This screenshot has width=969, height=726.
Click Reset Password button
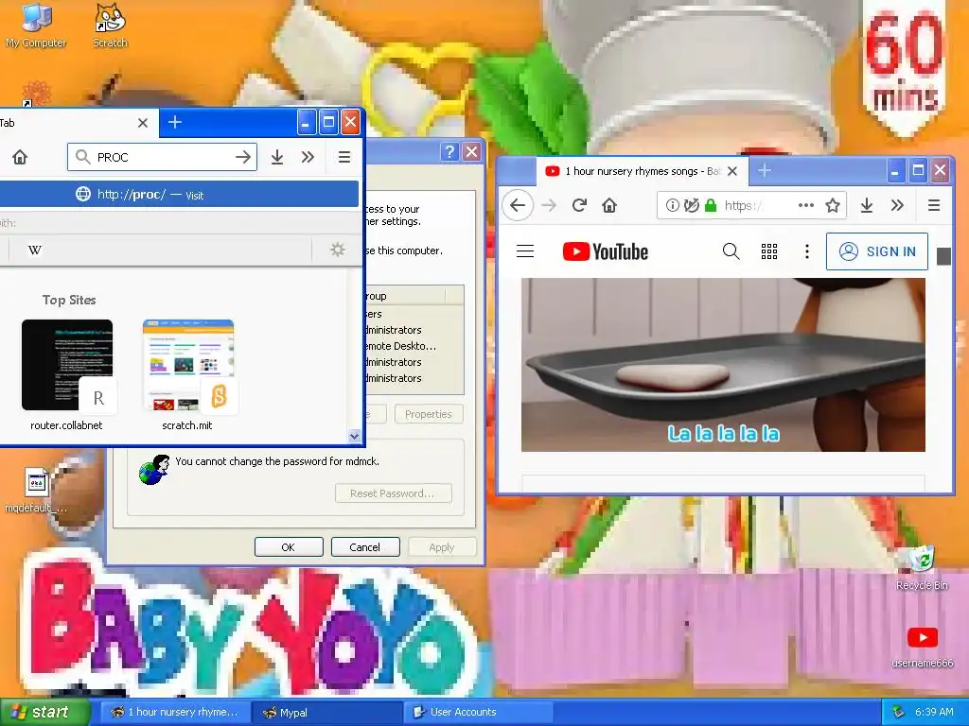[x=393, y=493]
